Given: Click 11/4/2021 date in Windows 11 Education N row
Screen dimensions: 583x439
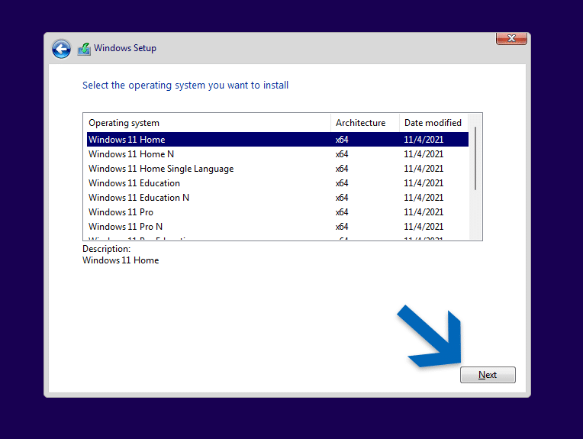Looking at the screenshot, I should pos(424,198).
